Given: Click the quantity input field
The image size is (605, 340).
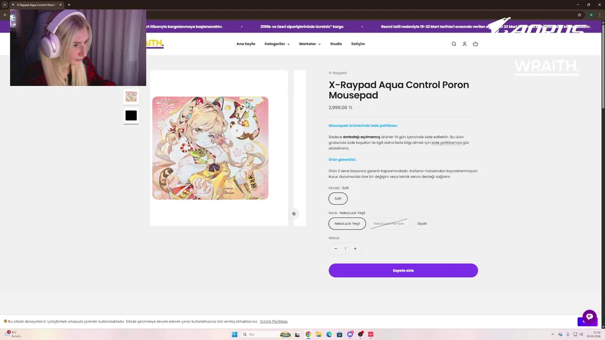Looking at the screenshot, I should [x=345, y=249].
